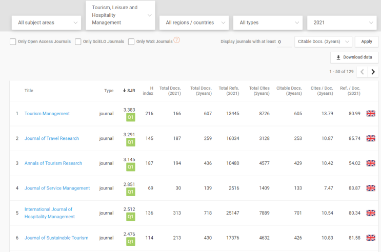Check the Only WoS Journals box
This screenshot has height=252, width=381.
coord(131,41)
